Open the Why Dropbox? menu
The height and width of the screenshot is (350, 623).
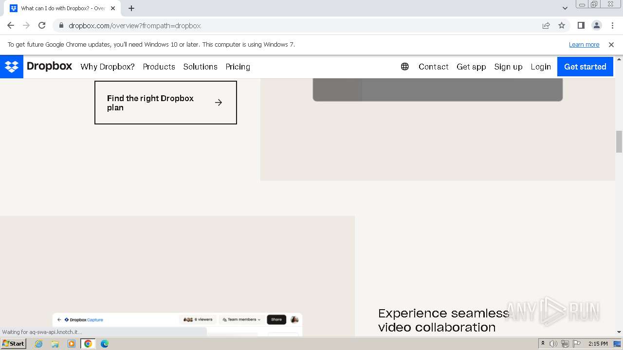[108, 67]
